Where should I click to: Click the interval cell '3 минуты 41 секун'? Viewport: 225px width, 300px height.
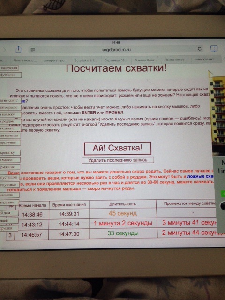[x=189, y=223]
